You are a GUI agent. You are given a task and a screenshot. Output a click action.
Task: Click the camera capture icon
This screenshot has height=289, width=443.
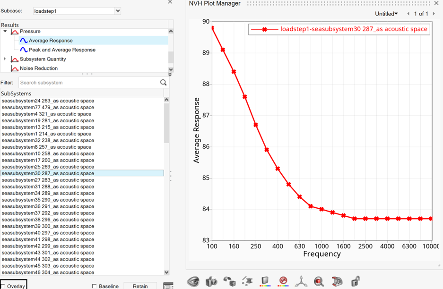[211, 282]
